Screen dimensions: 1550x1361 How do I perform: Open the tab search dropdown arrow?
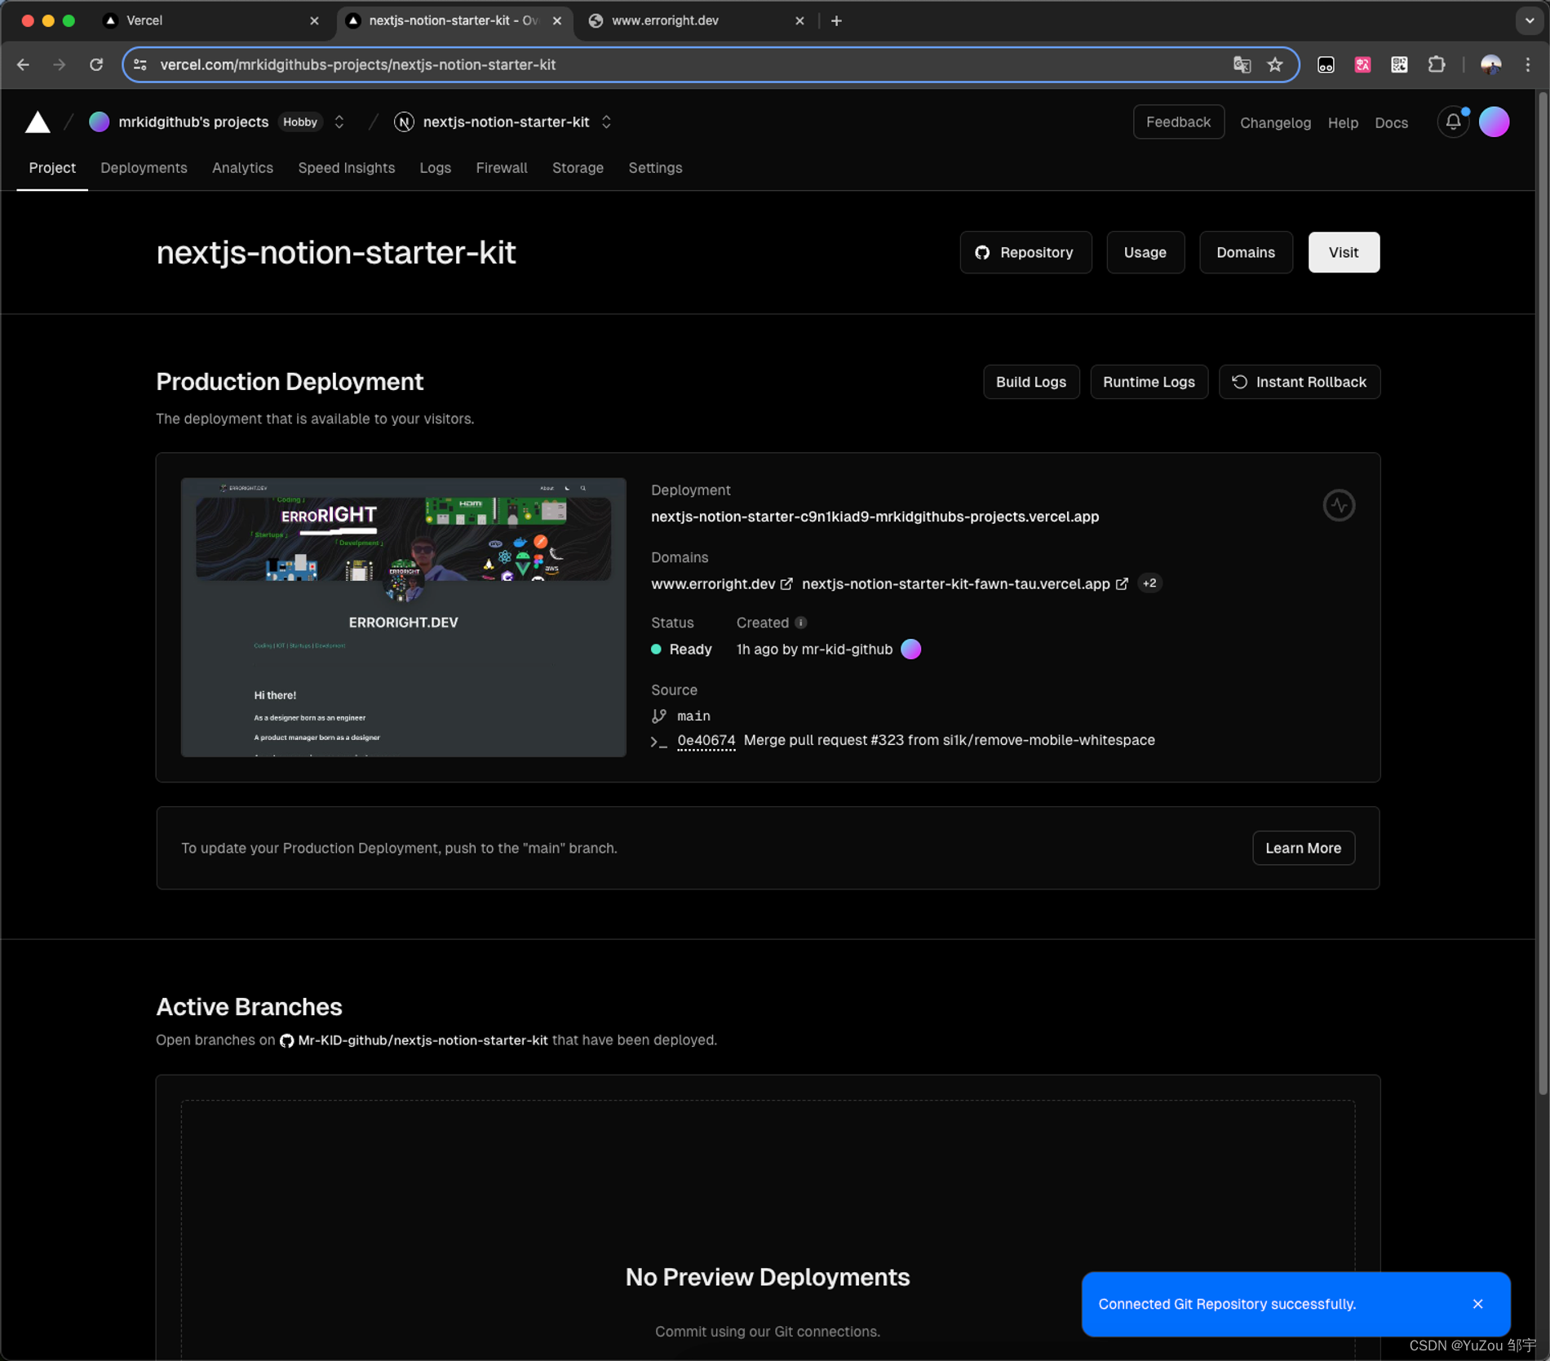(x=1529, y=21)
